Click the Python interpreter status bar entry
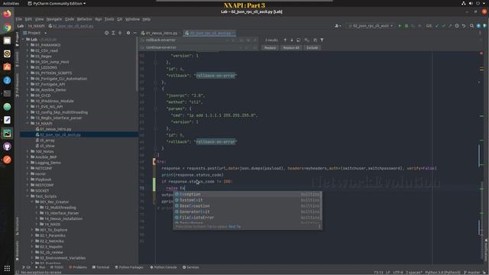This screenshot has height=275, width=489. (x=442, y=272)
